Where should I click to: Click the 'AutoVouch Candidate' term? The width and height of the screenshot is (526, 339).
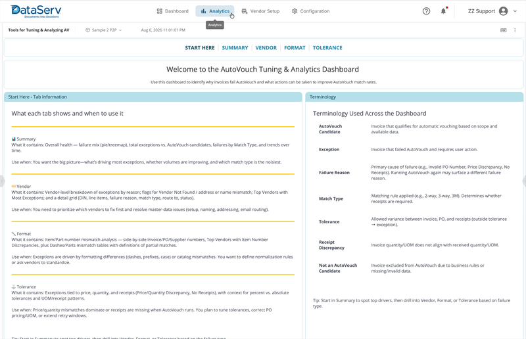click(331, 129)
